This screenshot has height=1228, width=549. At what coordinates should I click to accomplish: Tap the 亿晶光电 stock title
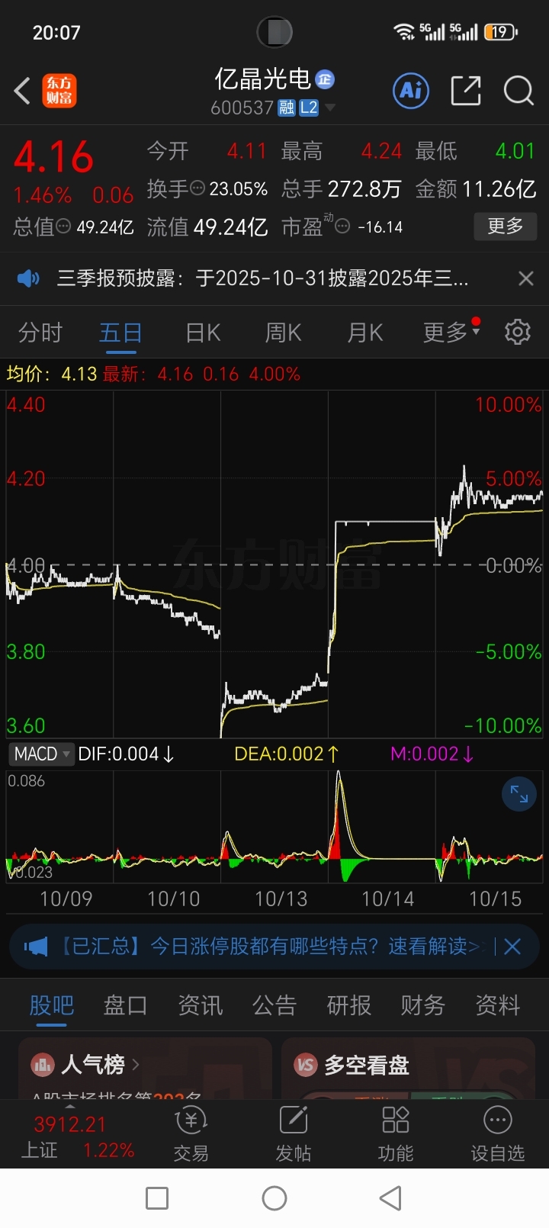point(262,79)
